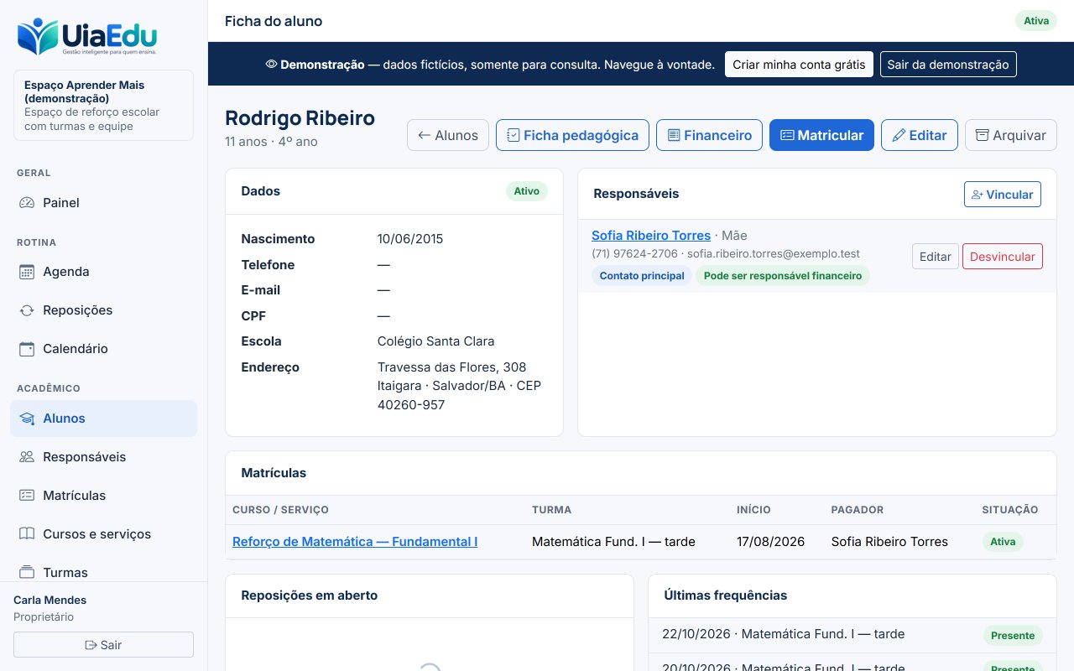Click the logout icon on Sair

pyautogui.click(x=91, y=645)
